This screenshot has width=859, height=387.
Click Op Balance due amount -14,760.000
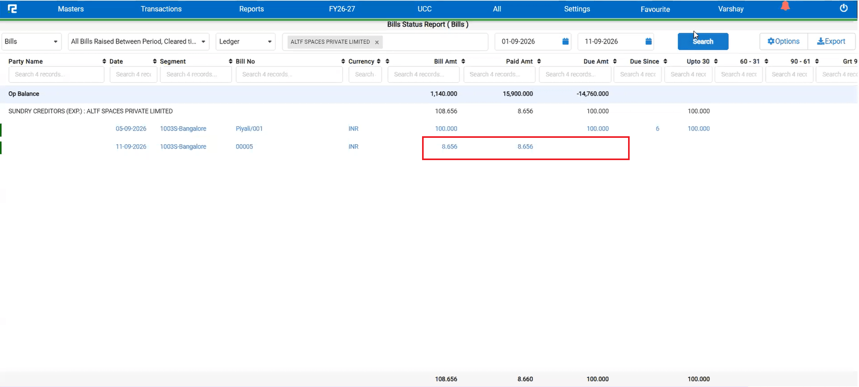592,94
